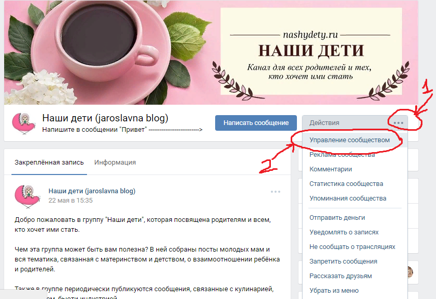Click the post author avatar thumbnail
Image resolution: width=436 pixels, height=299 pixels.
point(27,197)
